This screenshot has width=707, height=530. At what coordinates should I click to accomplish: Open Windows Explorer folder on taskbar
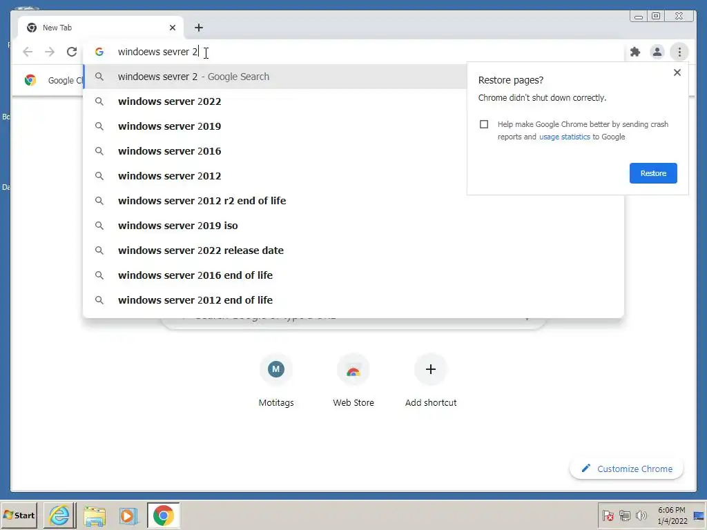point(94,515)
